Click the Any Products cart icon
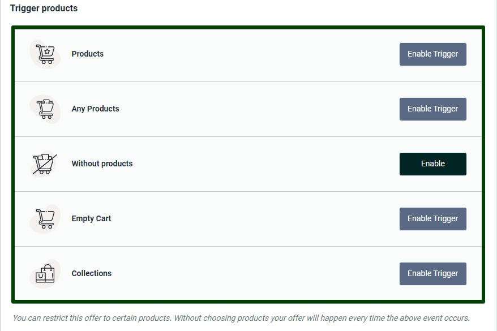Screen dimensions: 497x331 click(45, 109)
